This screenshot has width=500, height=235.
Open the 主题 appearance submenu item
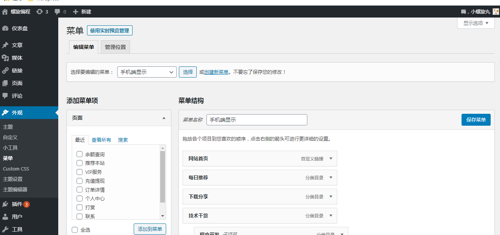8,127
